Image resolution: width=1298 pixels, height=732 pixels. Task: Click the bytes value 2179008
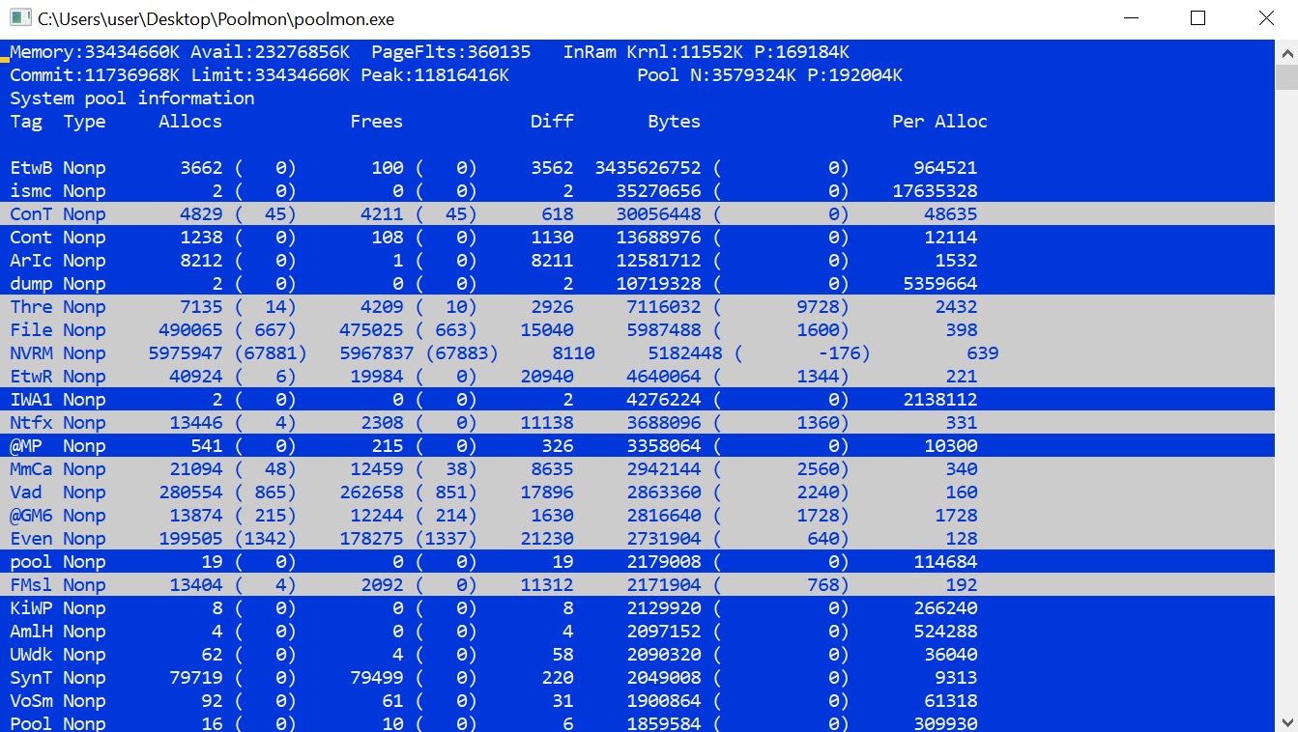(663, 562)
